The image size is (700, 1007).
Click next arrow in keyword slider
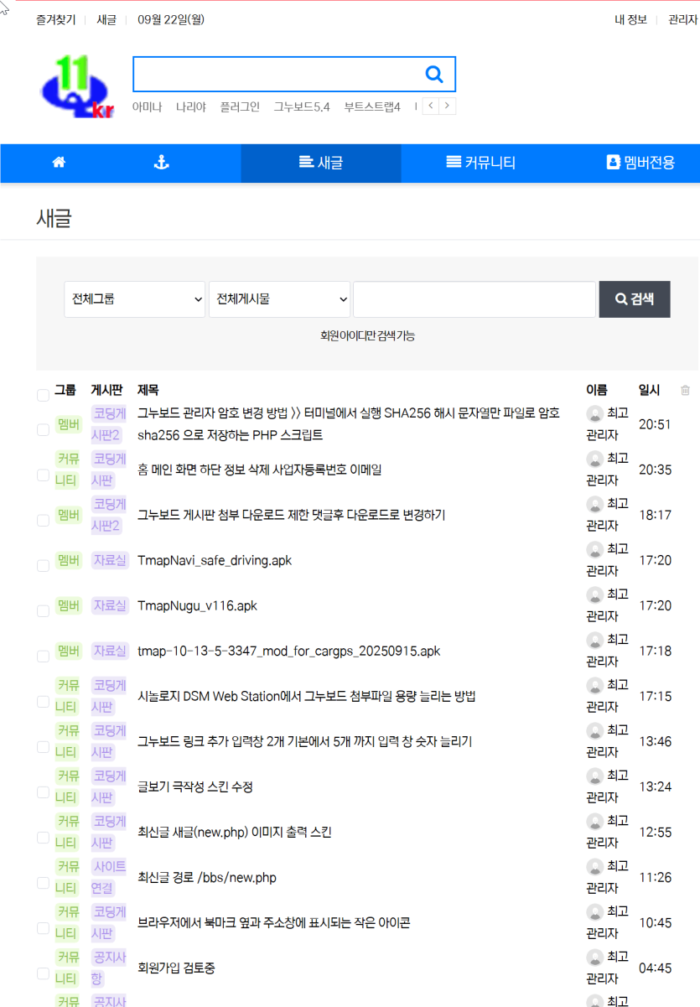pos(448,106)
